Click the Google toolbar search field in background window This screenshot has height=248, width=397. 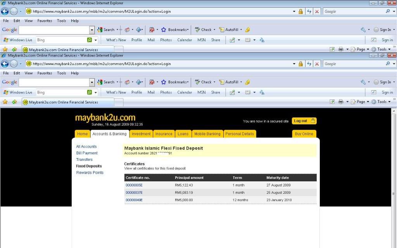coord(54,30)
